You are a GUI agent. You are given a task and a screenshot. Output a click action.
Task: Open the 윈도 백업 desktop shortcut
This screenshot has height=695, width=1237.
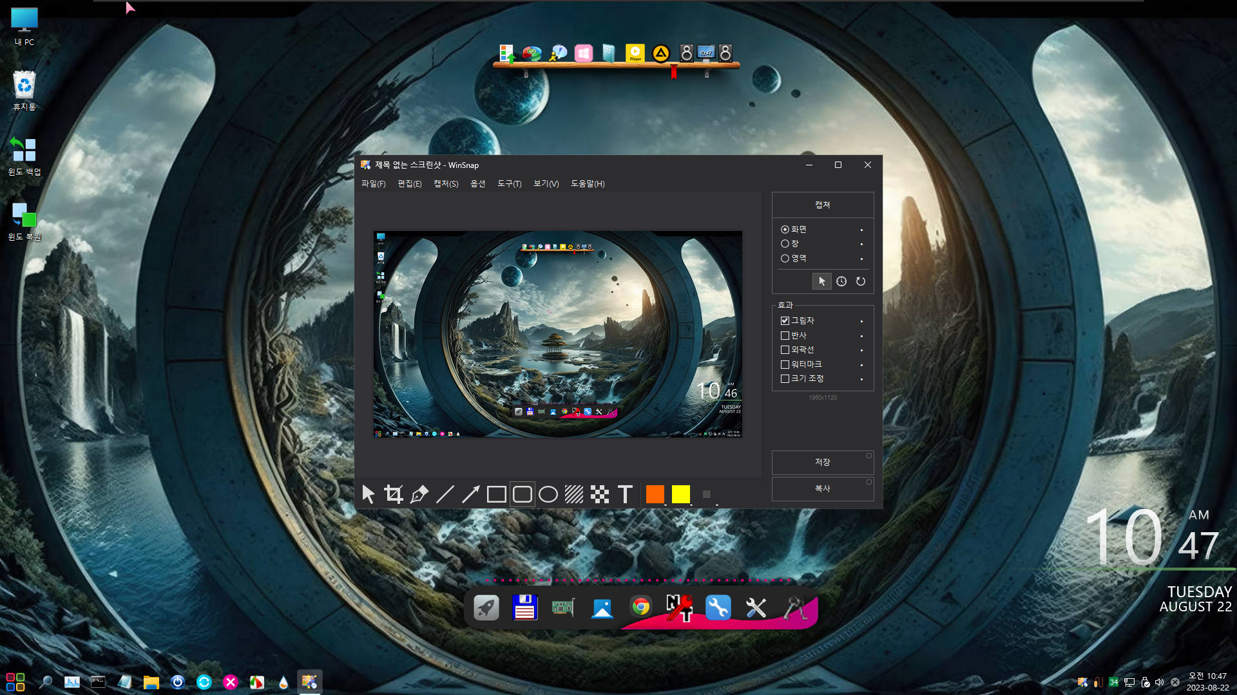(24, 156)
